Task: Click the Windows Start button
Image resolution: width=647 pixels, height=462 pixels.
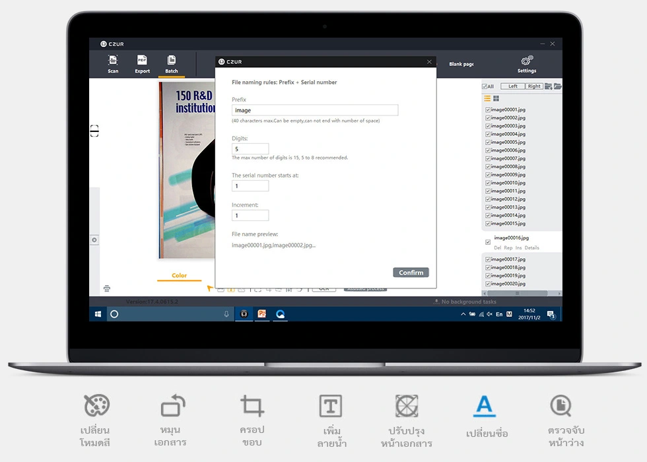Action: (98, 314)
